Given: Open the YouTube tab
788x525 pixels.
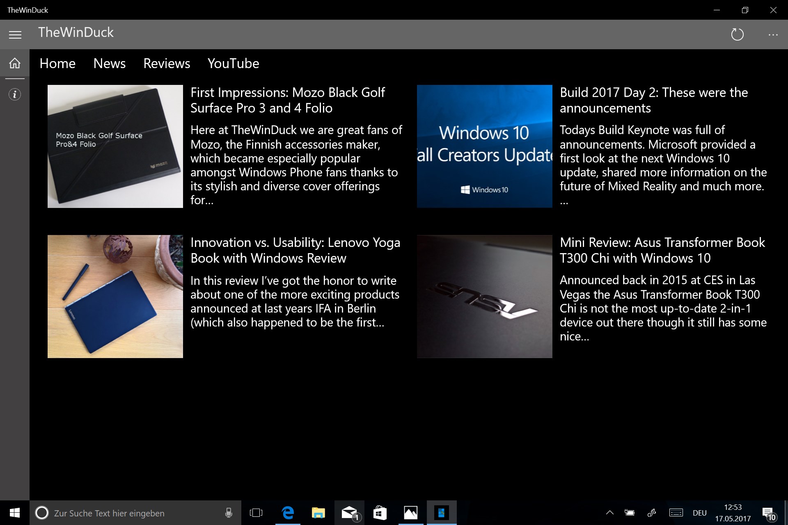Looking at the screenshot, I should [233, 64].
